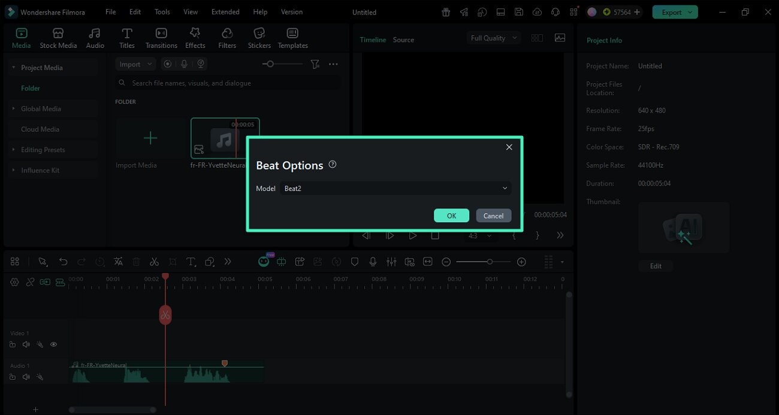Expand the Editing Presets section
779x415 pixels.
pyautogui.click(x=14, y=150)
